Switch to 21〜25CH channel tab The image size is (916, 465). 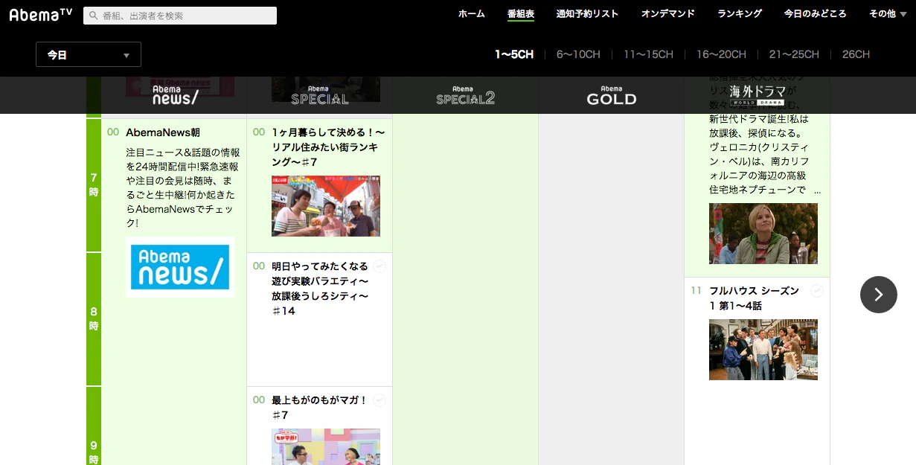(x=794, y=54)
